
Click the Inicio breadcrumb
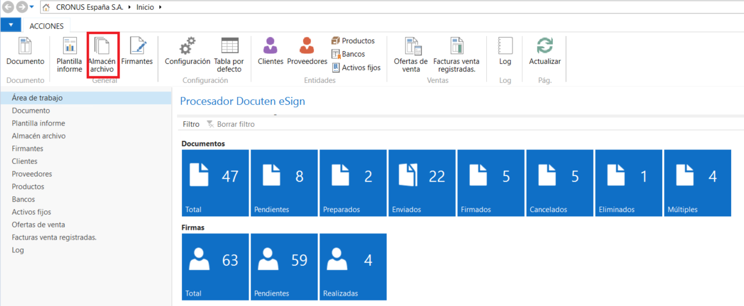click(x=145, y=7)
